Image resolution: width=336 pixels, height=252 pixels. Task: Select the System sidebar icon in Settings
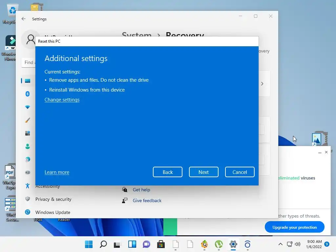pos(28,81)
